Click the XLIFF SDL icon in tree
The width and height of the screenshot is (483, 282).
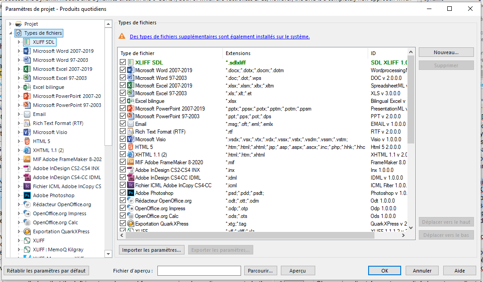click(x=27, y=42)
